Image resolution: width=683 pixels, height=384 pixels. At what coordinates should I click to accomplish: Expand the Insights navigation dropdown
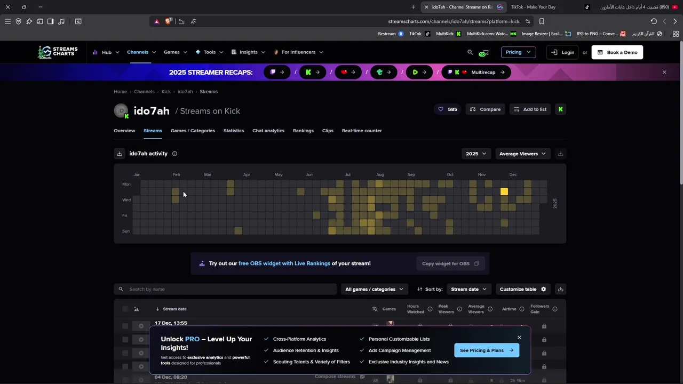pyautogui.click(x=248, y=52)
